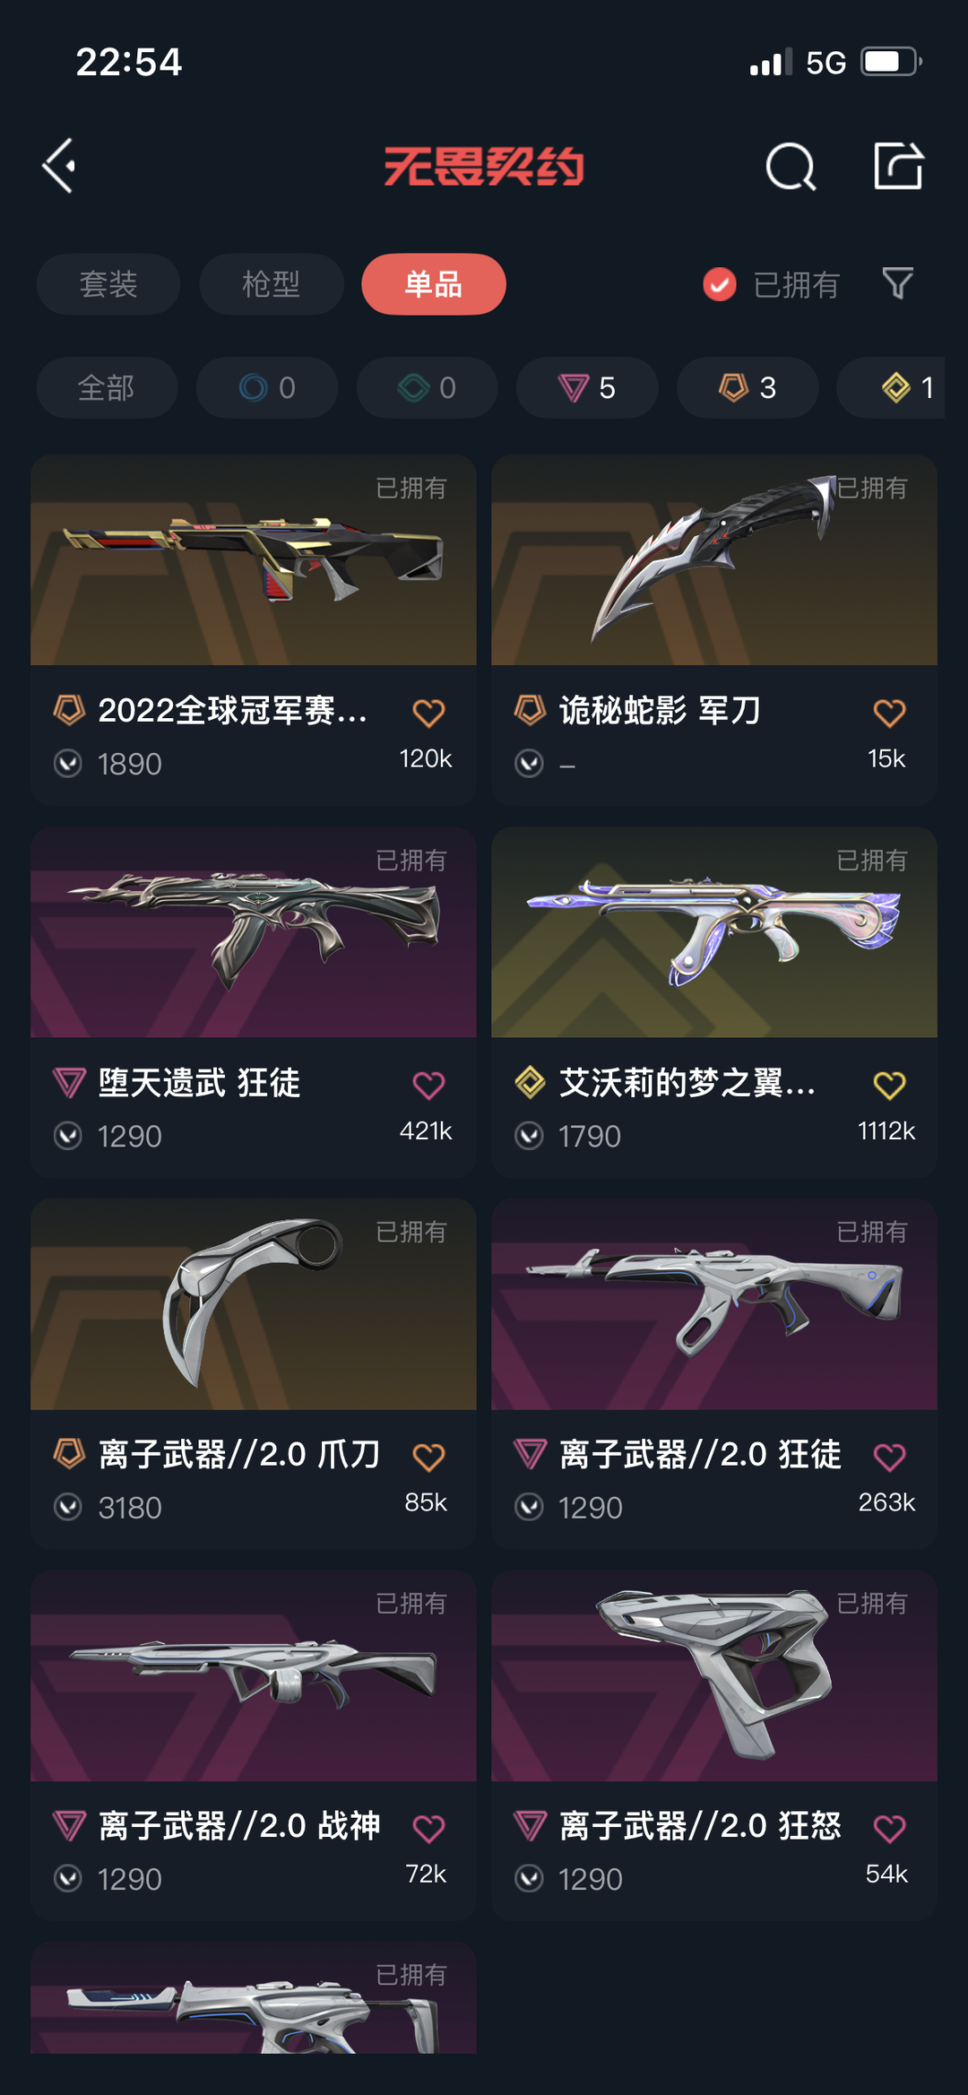Filter by green diamond tier 0
This screenshot has width=968, height=2095.
(x=428, y=387)
